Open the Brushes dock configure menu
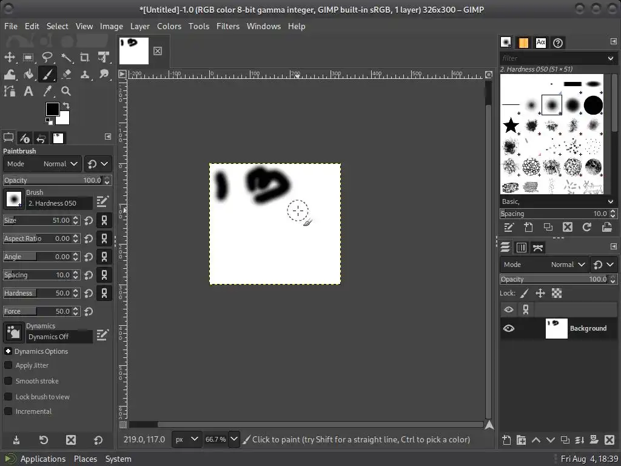Screen dimensions: 621x466 tap(614, 41)
